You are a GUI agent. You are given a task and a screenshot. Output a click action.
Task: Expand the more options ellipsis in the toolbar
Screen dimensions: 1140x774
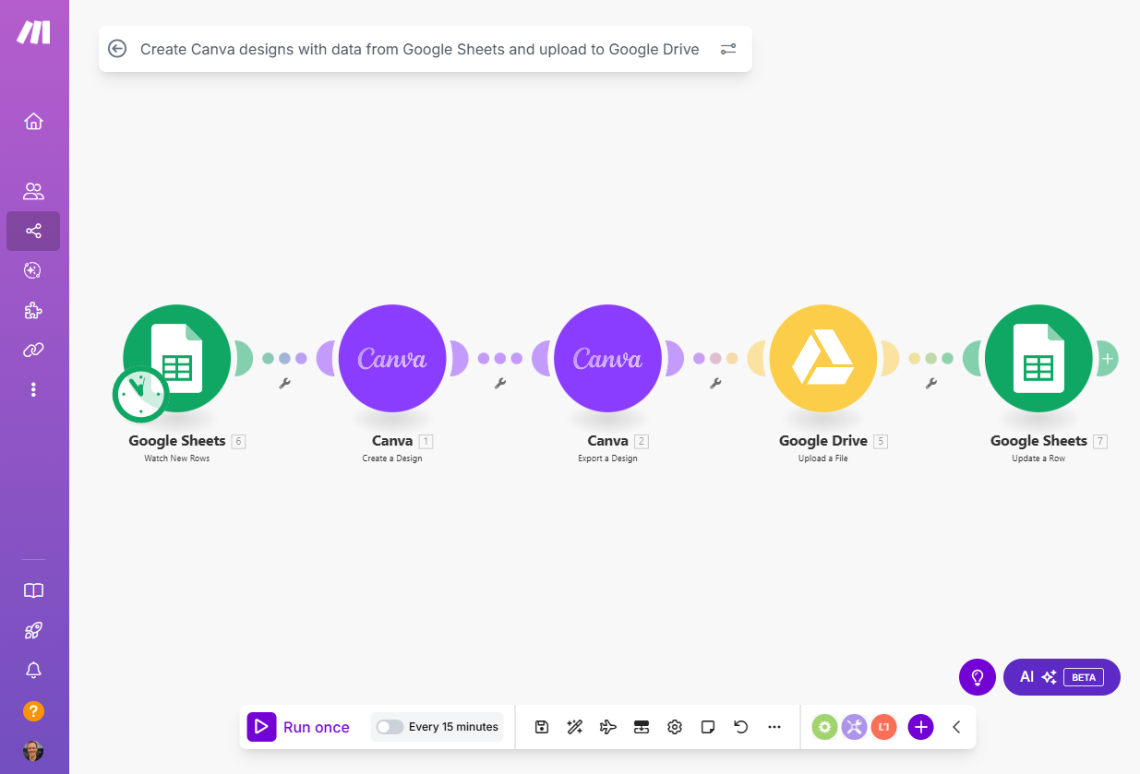tap(774, 727)
